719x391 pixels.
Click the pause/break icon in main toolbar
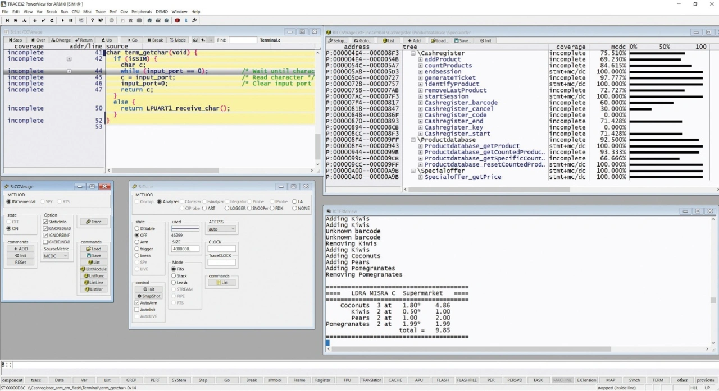71,21
